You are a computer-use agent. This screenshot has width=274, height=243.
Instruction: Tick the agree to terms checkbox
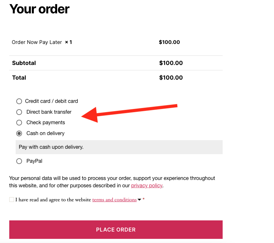12,200
